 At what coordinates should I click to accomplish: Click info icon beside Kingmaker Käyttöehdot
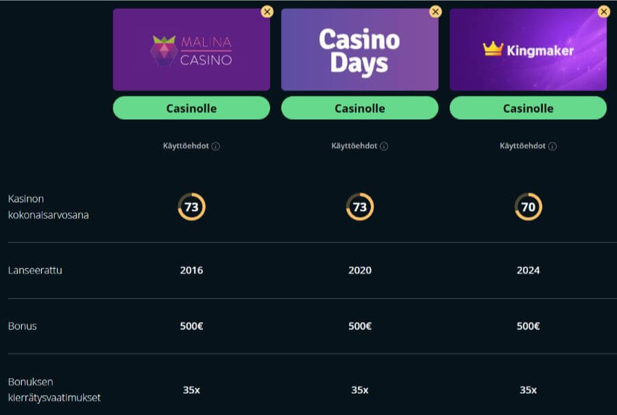[553, 147]
